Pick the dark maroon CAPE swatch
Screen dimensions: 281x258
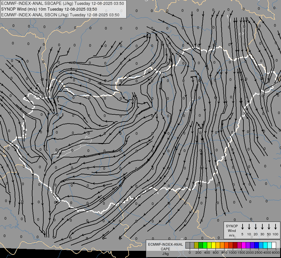pos(235,245)
